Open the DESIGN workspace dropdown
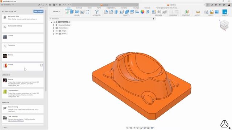232x130 pixels. click(x=57, y=12)
